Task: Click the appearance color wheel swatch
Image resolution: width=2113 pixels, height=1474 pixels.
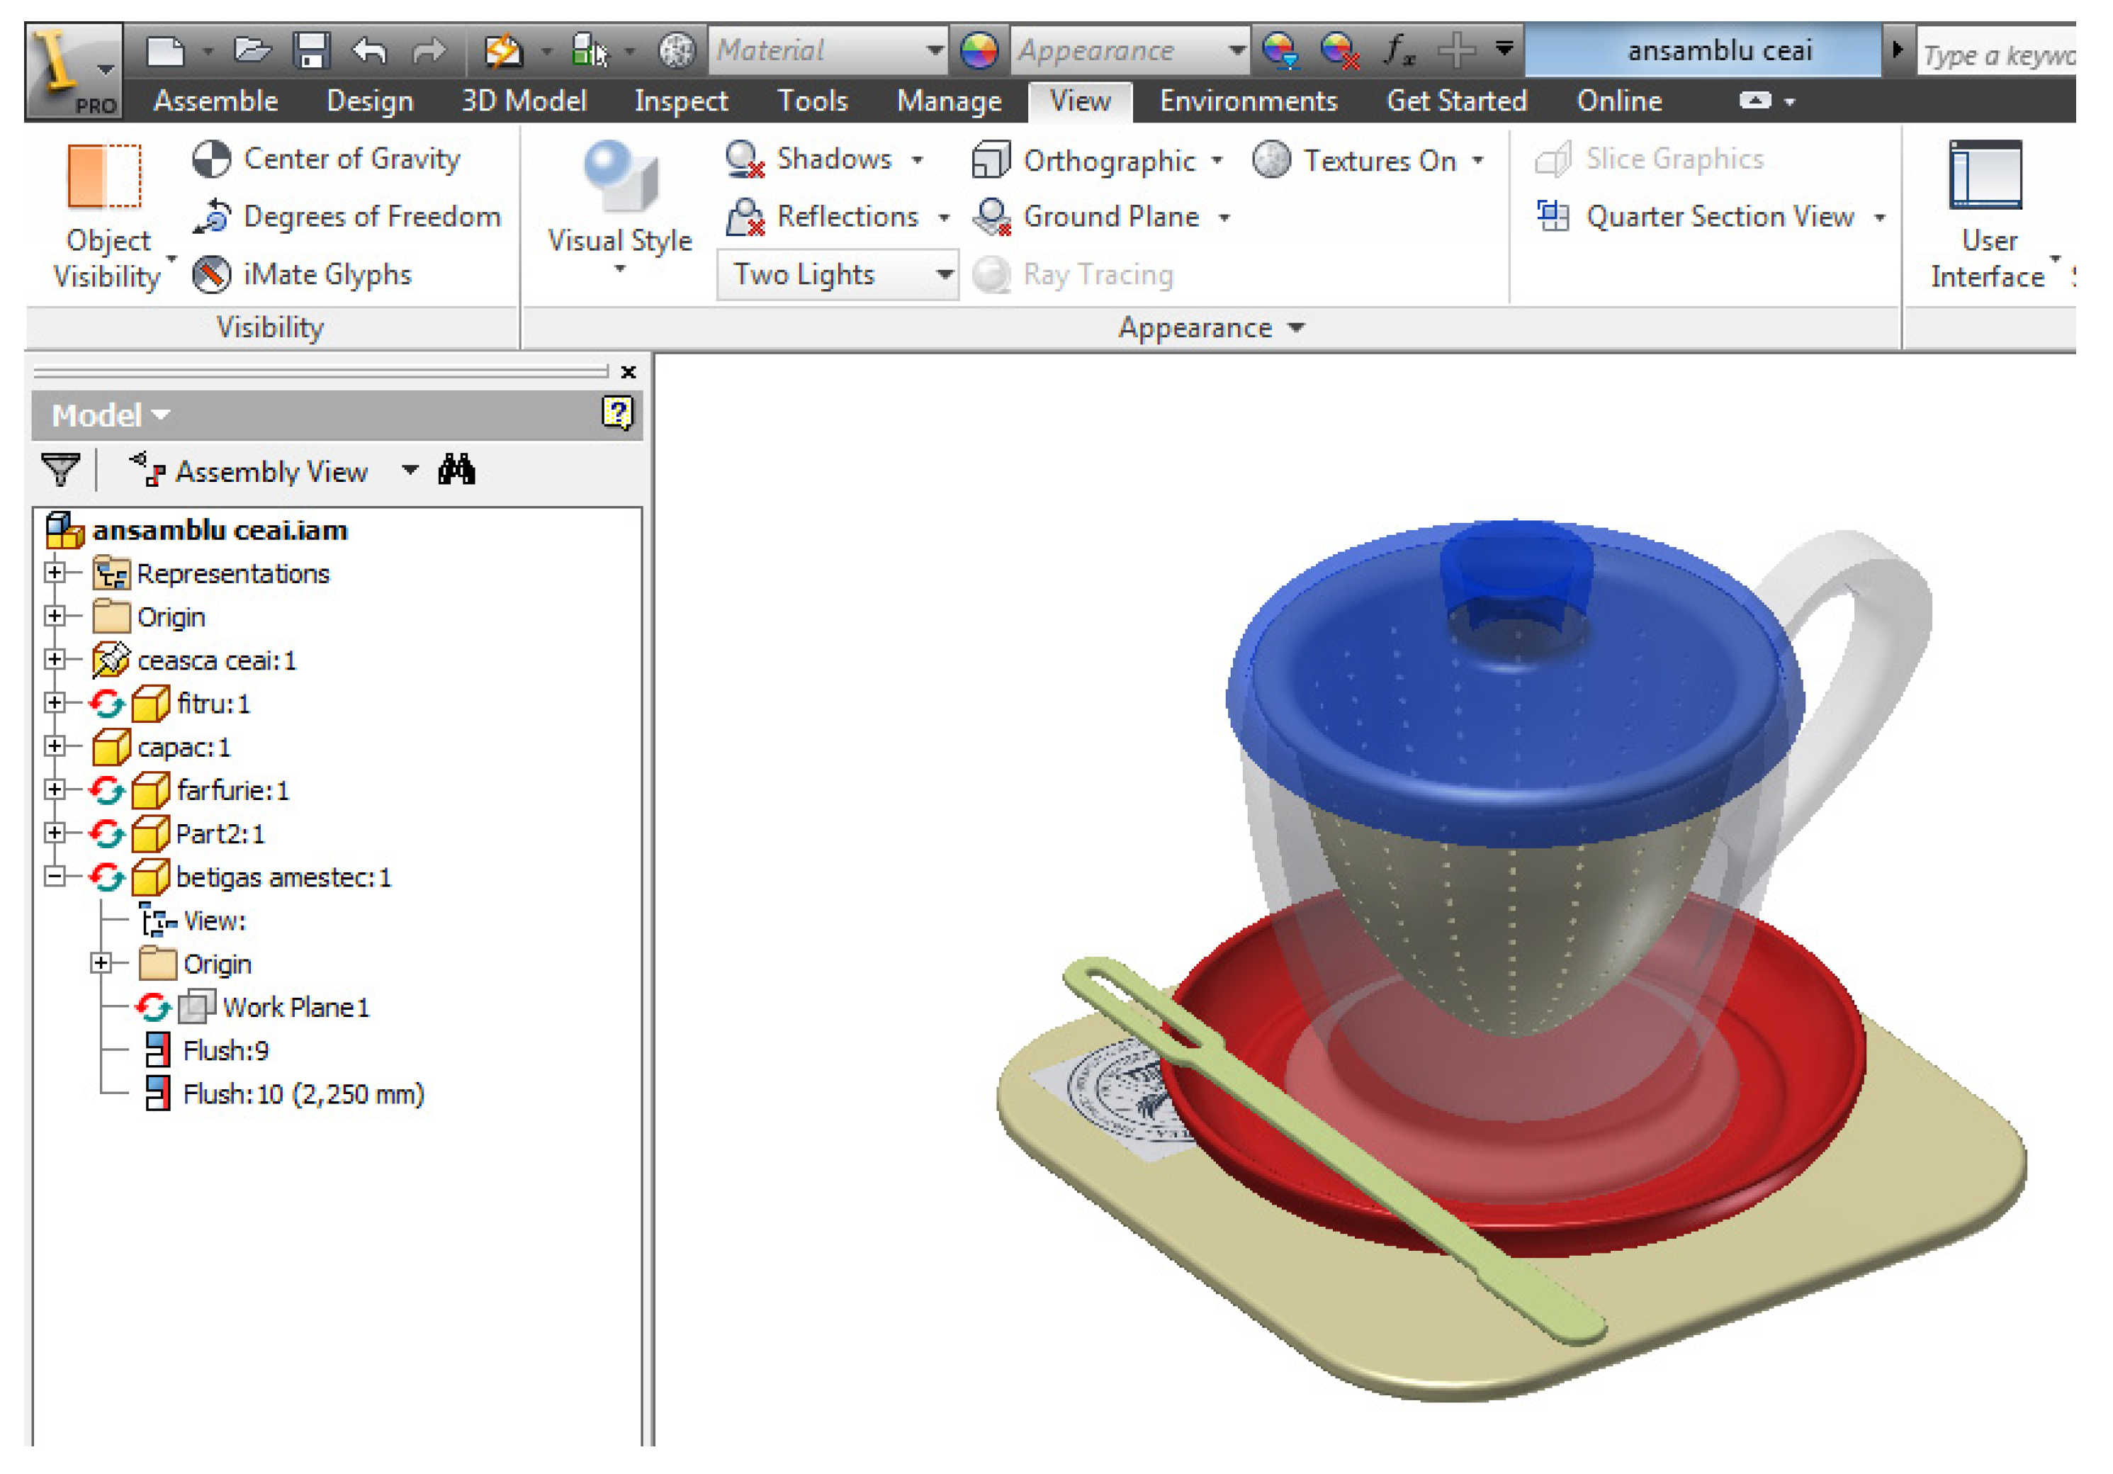Action: tap(979, 50)
